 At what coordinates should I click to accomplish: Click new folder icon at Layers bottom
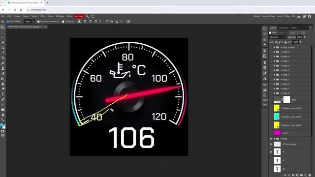301,175
